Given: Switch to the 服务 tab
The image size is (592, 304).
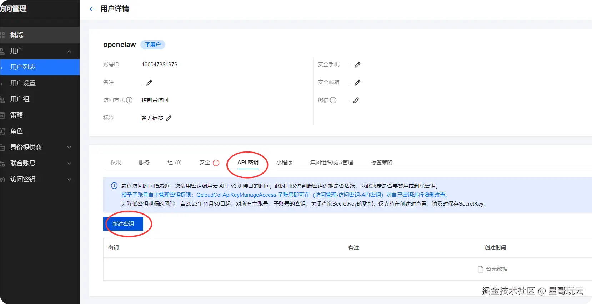Looking at the screenshot, I should tap(144, 163).
